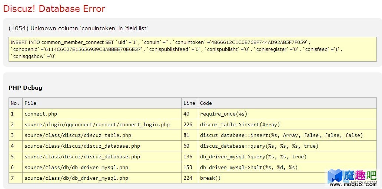Select code 'db_driver_mysql->query(%s, %s, true)'
This screenshot has height=189, width=382.
(x=253, y=157)
